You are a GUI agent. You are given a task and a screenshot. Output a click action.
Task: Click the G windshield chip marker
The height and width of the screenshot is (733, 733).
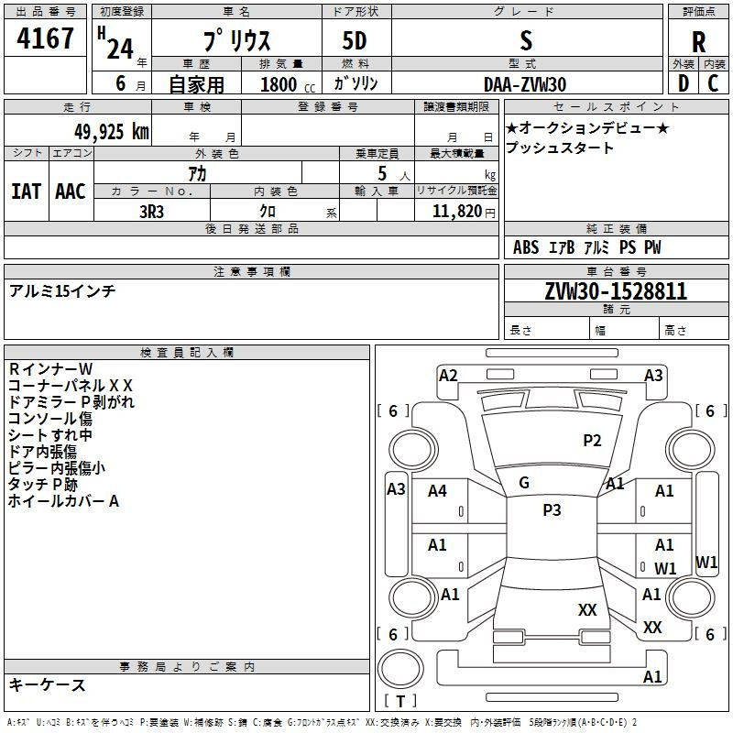click(x=523, y=483)
